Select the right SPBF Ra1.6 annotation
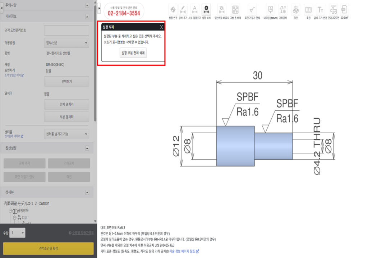The image size is (368, 258). (x=287, y=111)
